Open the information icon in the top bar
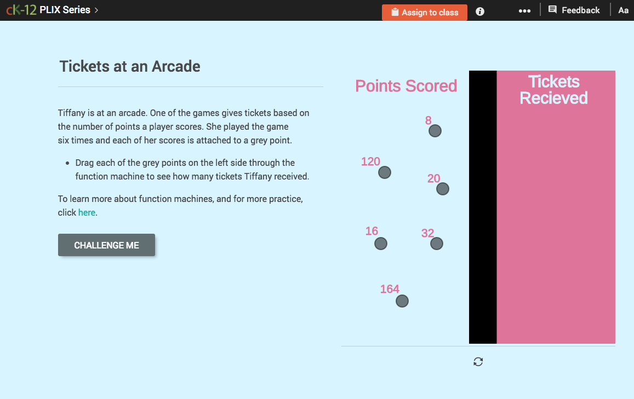 479,11
